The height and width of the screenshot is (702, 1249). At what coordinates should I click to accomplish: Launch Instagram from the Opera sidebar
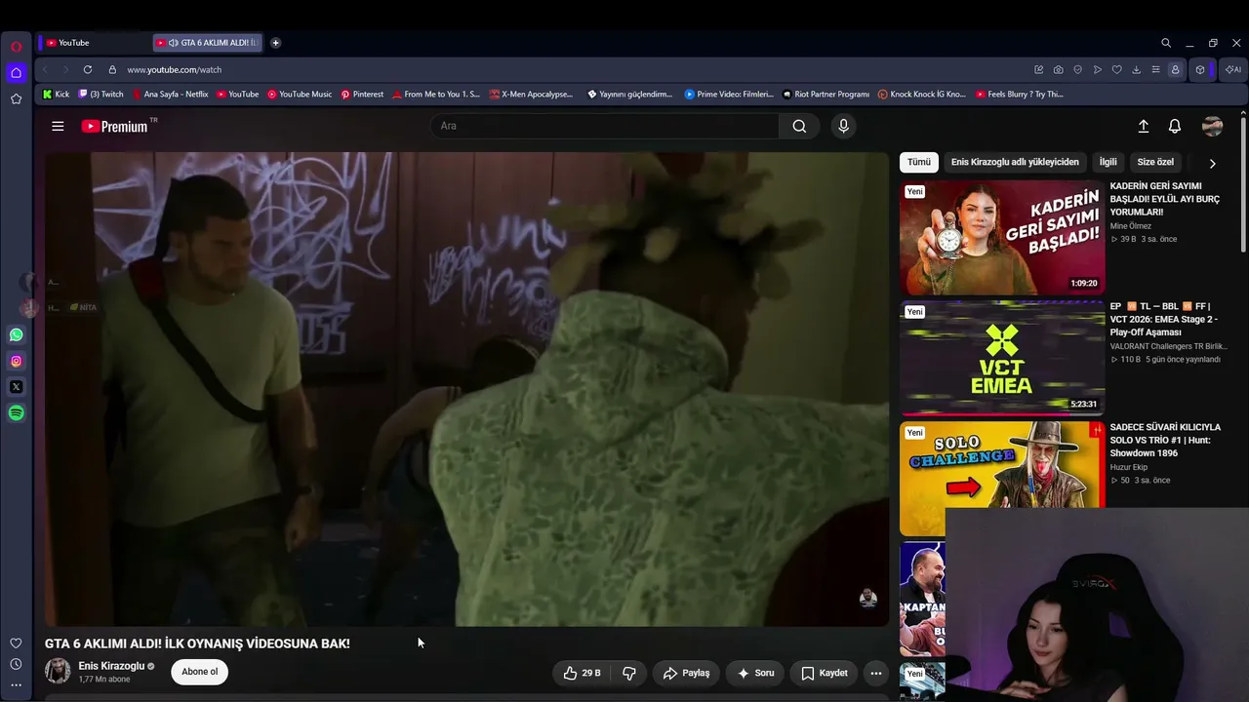(x=16, y=361)
